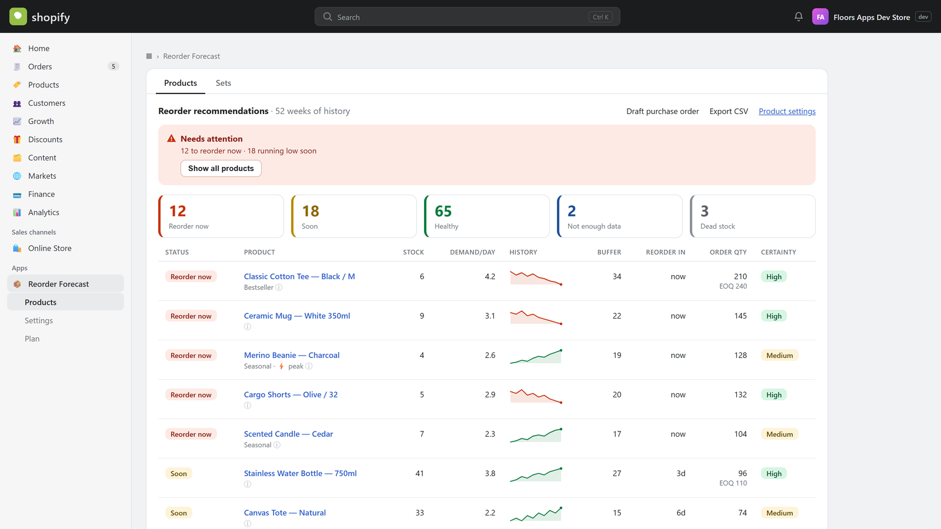Screen dimensions: 941x529
Task: Click the Show all products button
Action: point(221,168)
